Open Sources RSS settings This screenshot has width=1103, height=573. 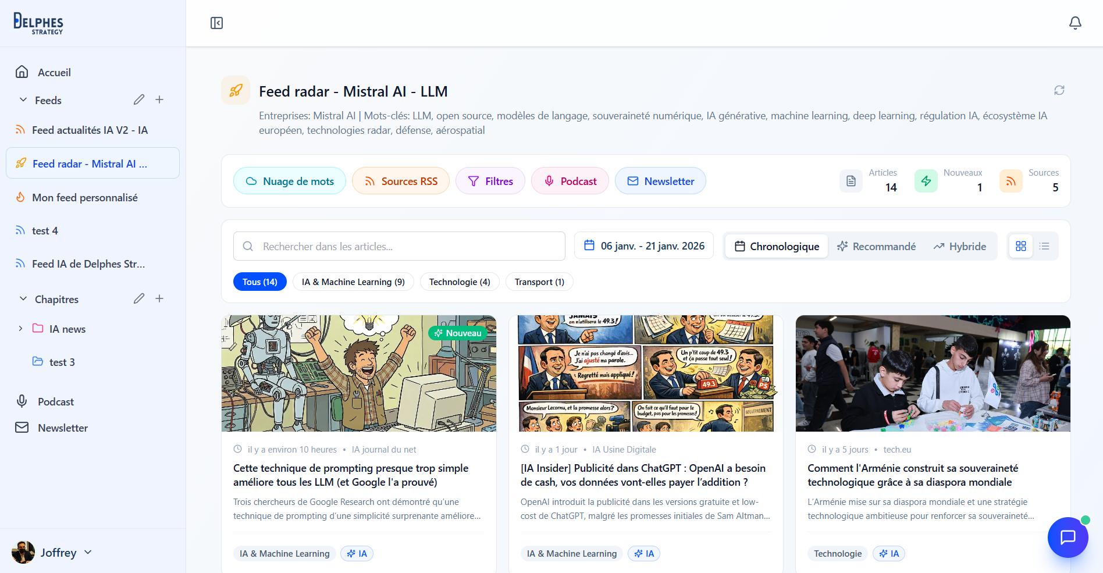tap(400, 181)
